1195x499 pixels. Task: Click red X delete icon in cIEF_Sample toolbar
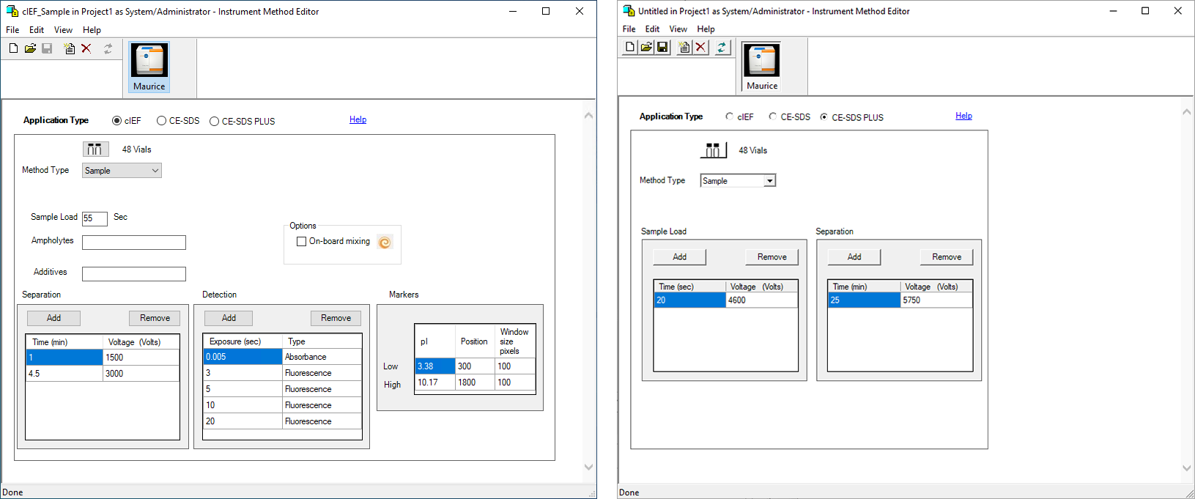[86, 48]
